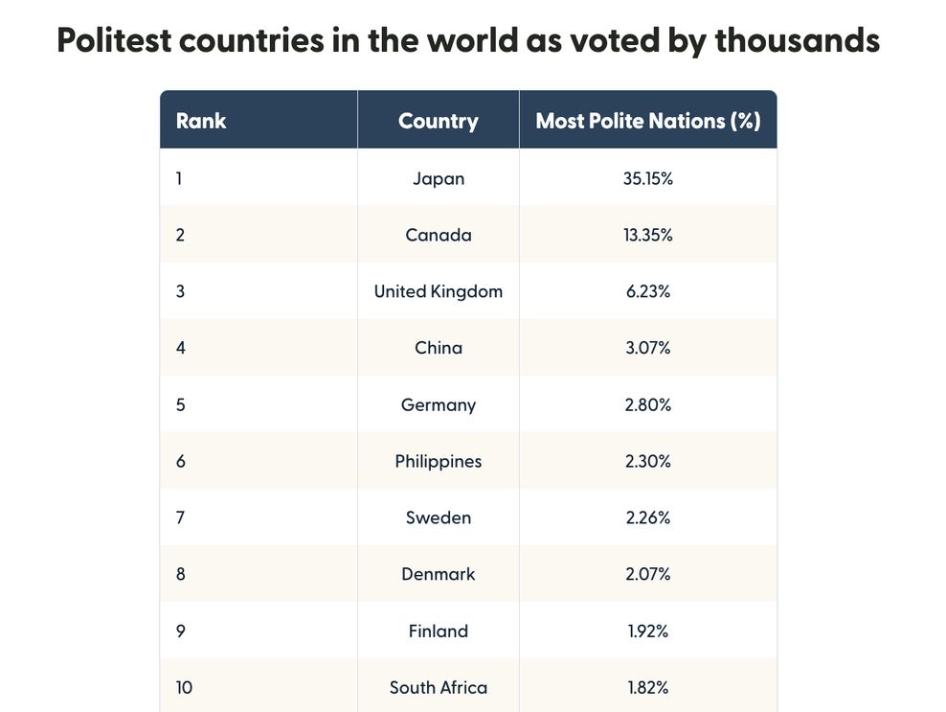
Task: Click rank number 10 cell
Action: coord(185,687)
